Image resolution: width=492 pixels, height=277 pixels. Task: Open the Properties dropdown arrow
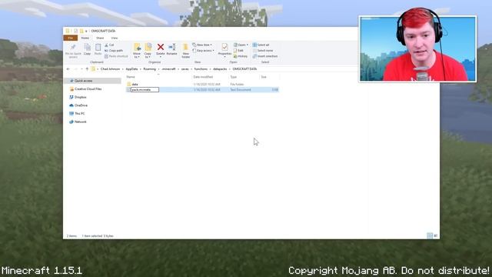(x=224, y=57)
